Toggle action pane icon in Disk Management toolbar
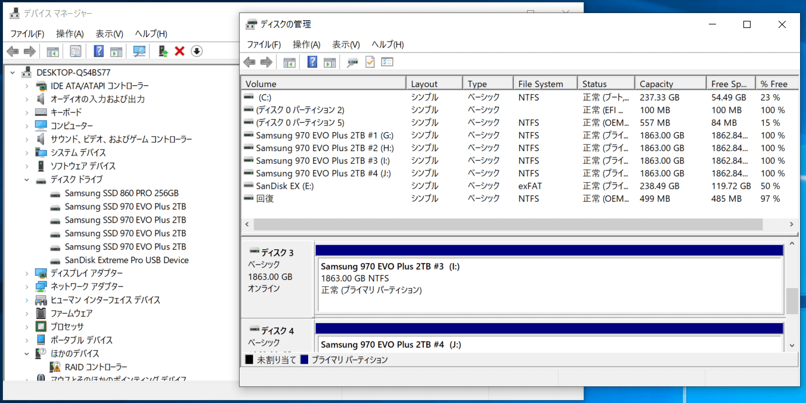The height and width of the screenshot is (403, 806). (x=330, y=62)
